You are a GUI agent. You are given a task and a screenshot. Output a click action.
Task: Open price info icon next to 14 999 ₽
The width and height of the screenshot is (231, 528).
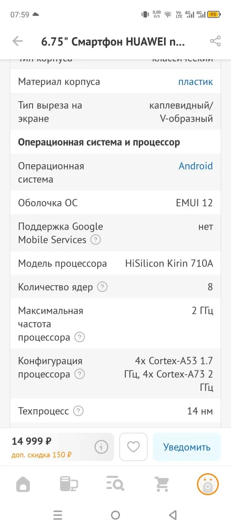click(101, 447)
